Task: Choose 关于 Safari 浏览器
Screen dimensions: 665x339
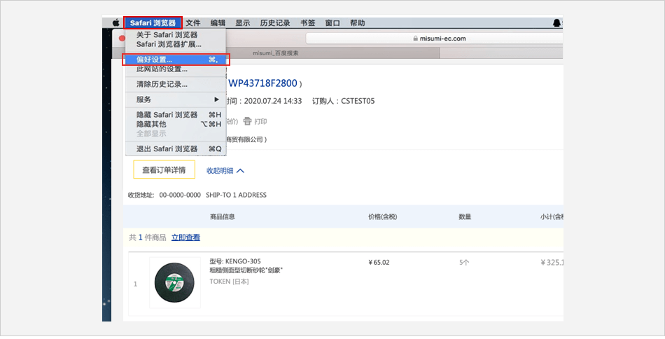Action: coord(167,35)
